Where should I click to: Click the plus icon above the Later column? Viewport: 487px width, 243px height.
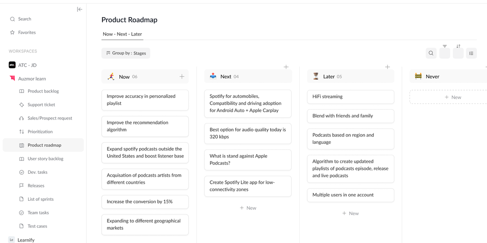coord(387,67)
